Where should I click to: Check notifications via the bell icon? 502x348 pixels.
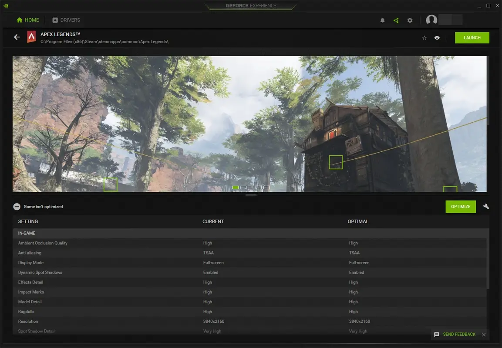click(x=382, y=20)
